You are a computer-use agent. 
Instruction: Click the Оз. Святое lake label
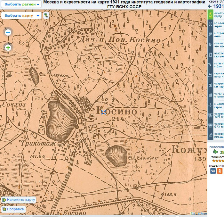[x=143, y=158]
